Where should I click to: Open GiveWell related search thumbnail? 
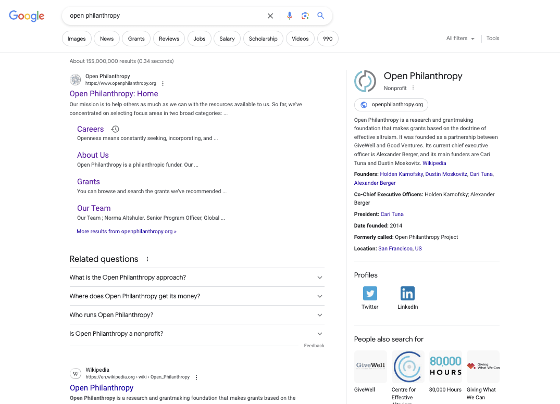370,367
